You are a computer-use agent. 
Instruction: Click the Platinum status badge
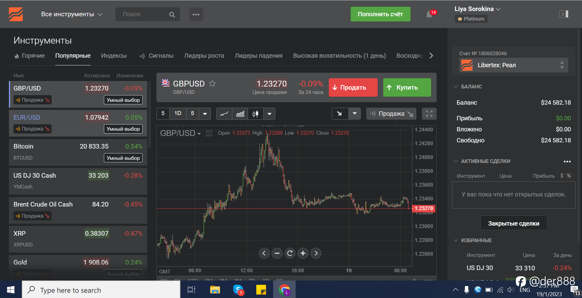(471, 19)
